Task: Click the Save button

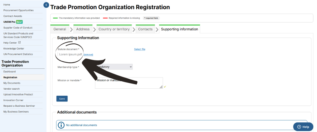Action: [x=62, y=99]
